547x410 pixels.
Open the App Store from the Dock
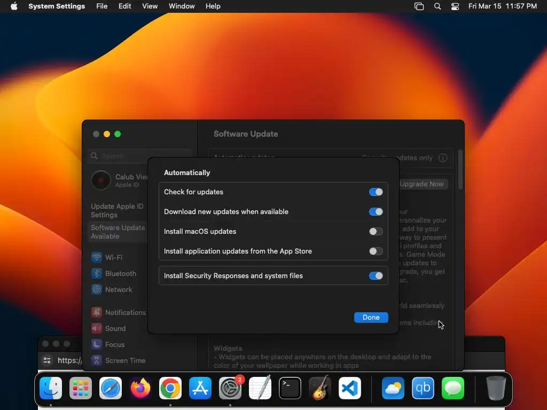pos(200,388)
